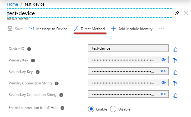
Task: Click the info icon beside Primary Key
Action: (33, 61)
